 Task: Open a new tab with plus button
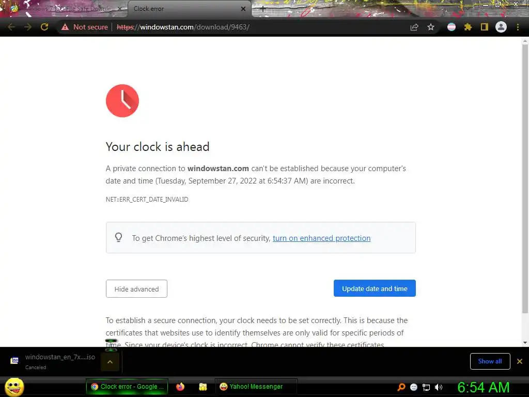pos(263,9)
